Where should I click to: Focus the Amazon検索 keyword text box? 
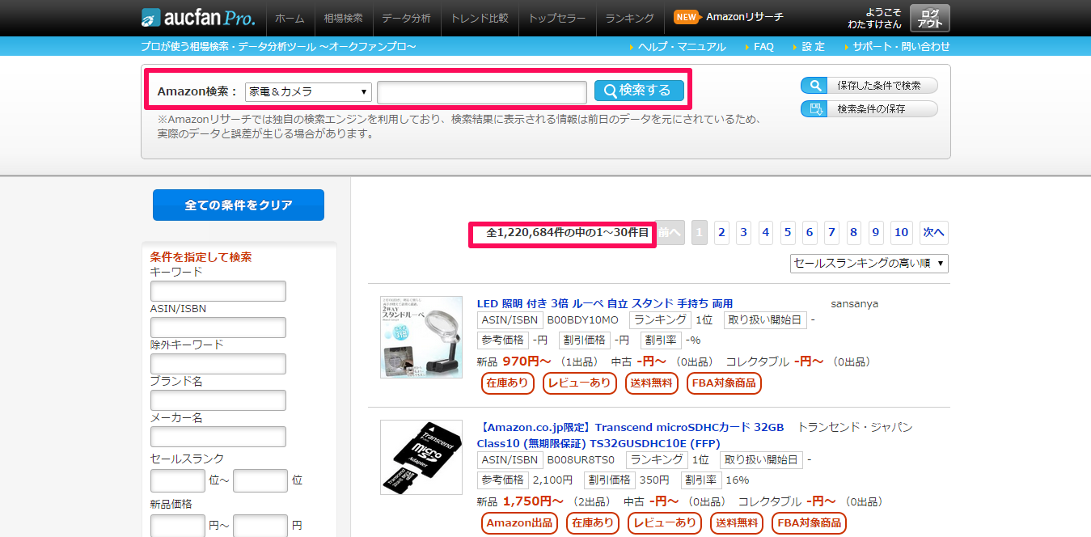(481, 92)
